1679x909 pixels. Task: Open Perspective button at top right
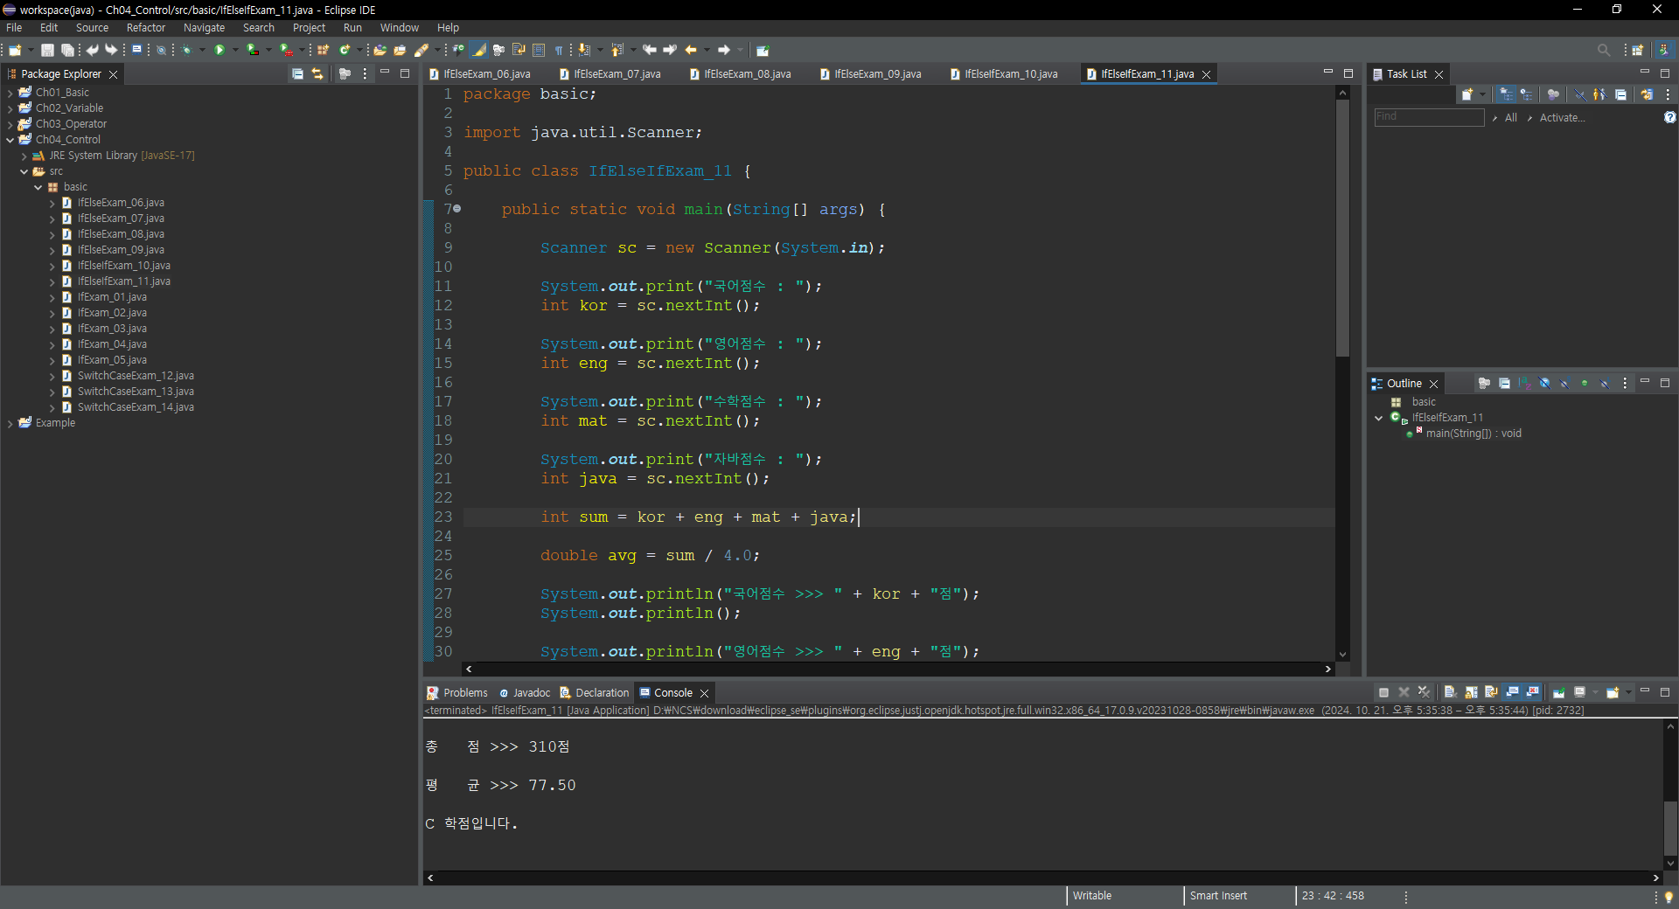(1638, 50)
